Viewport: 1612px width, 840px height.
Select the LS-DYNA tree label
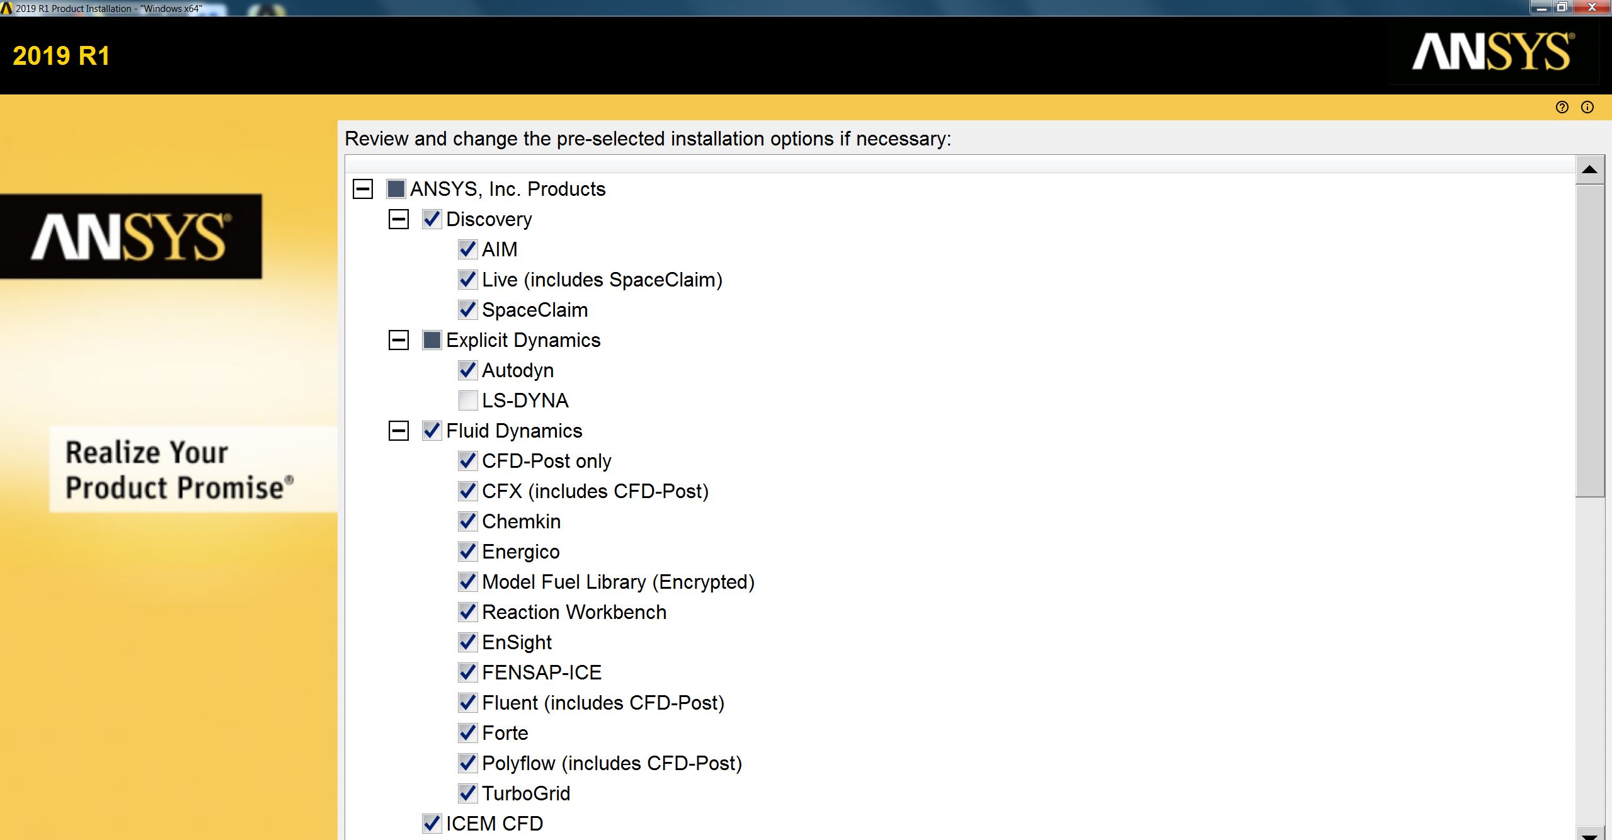[x=525, y=400]
